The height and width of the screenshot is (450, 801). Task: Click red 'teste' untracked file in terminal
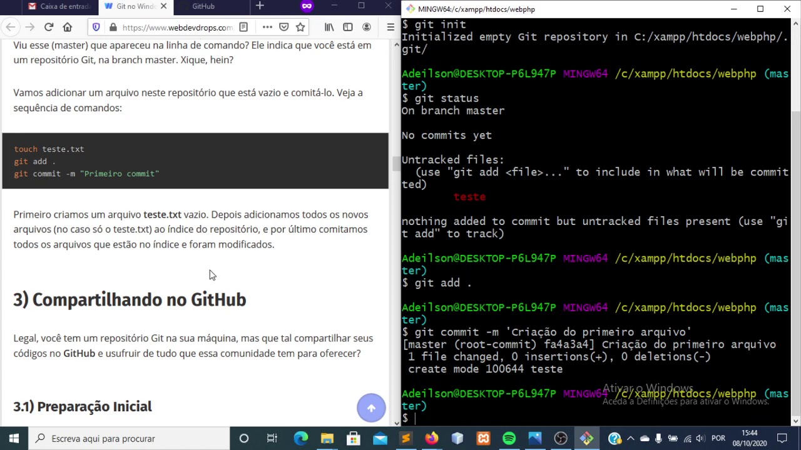click(x=469, y=197)
